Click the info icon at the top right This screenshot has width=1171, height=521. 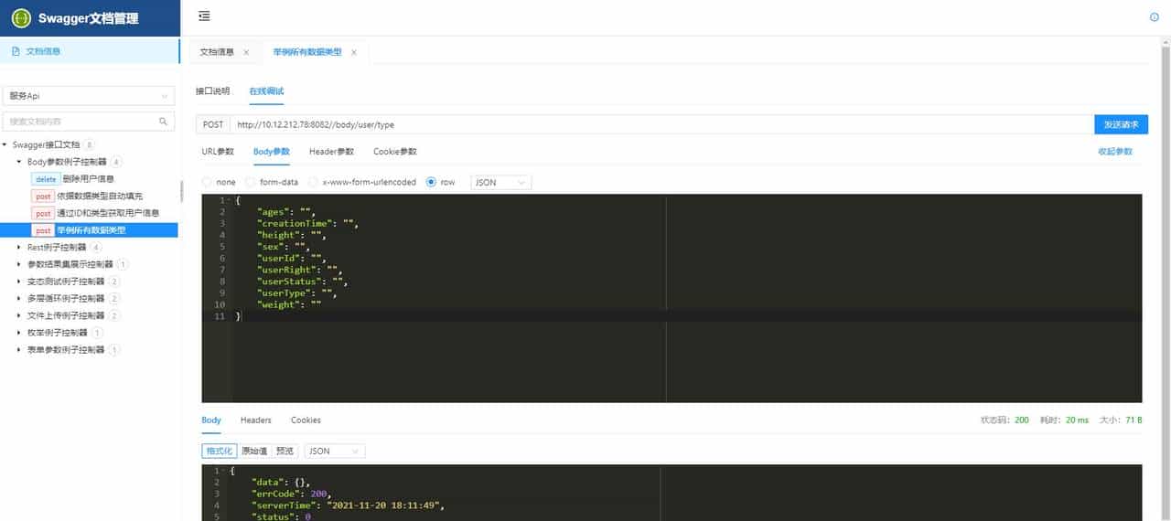point(1154,16)
